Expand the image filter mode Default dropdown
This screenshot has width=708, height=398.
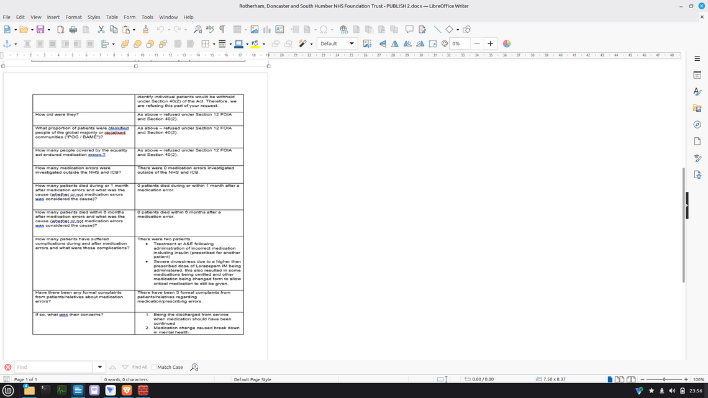(x=352, y=44)
